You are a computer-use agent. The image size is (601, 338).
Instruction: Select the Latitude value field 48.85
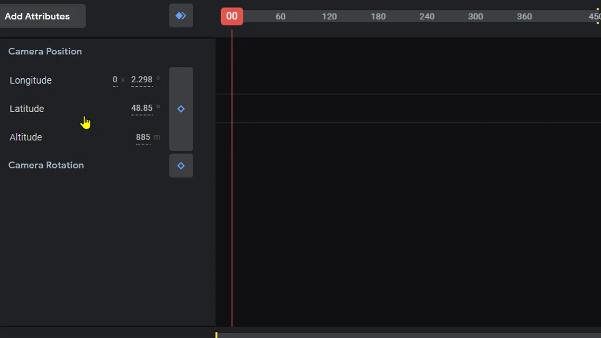click(142, 108)
